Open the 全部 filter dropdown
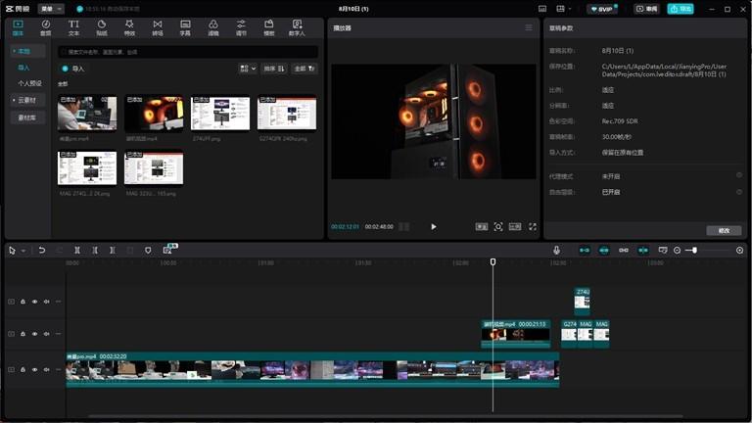Viewport: 752px width, 423px height. pos(304,69)
